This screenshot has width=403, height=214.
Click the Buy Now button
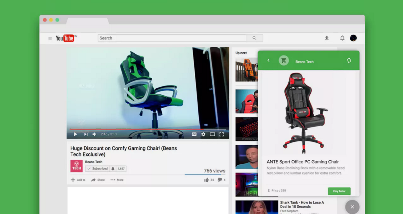coord(339,191)
